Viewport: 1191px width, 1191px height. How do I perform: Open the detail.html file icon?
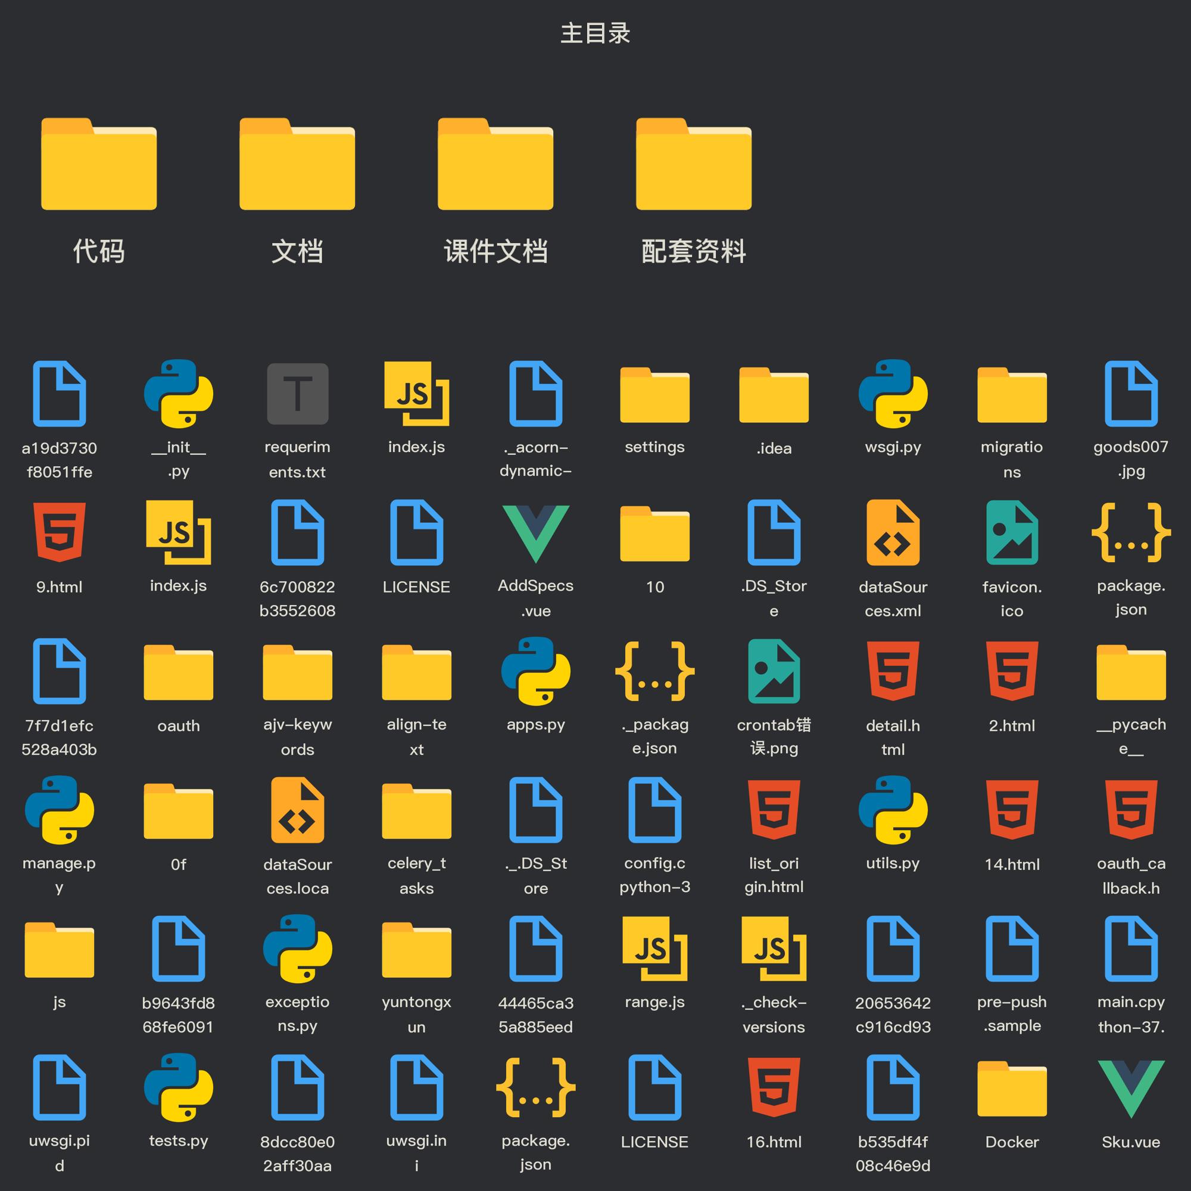[893, 671]
